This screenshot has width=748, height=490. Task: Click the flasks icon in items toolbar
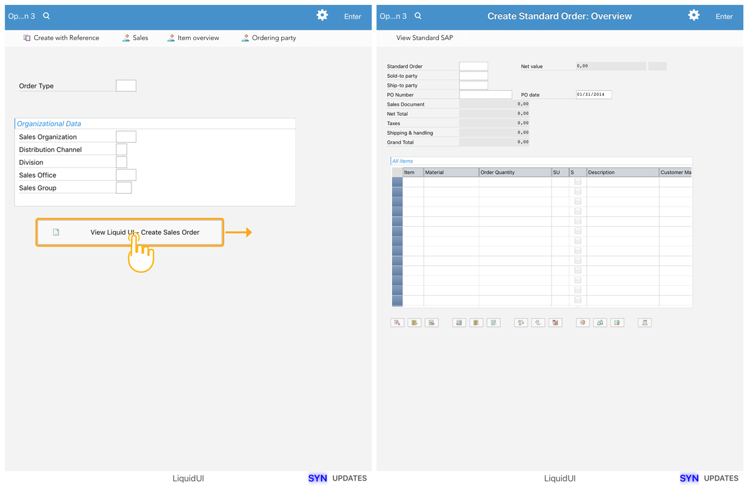click(600, 323)
